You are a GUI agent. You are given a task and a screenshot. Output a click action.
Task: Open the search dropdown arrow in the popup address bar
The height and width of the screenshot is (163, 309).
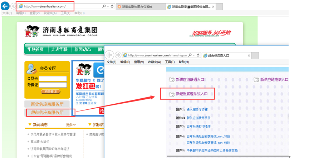coord(194,55)
